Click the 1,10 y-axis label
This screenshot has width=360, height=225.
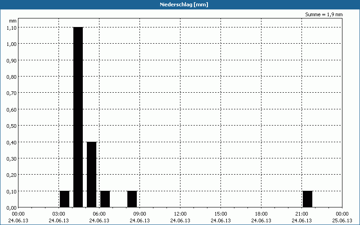click(12, 27)
